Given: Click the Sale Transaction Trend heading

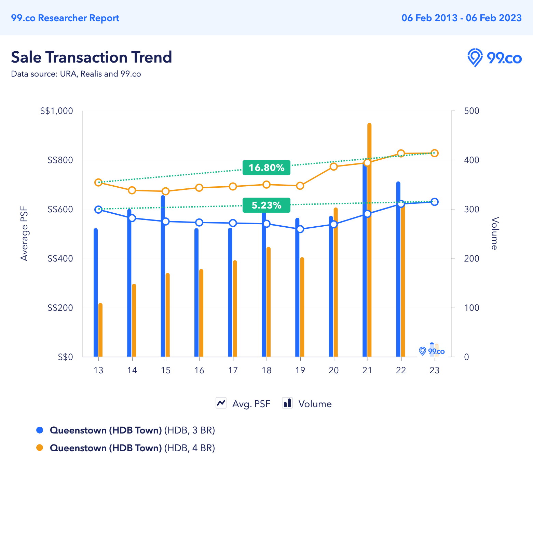Looking at the screenshot, I should (92, 57).
